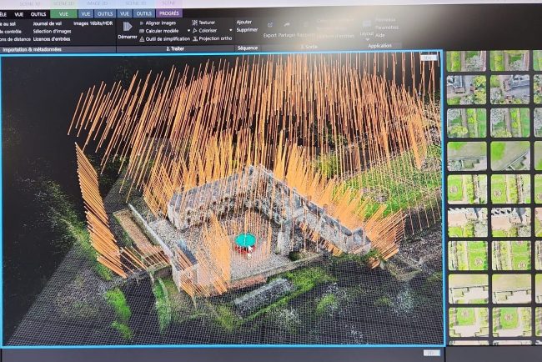Click Supprimer in the Séquence group
Viewport: 542px width, 362px height.
[x=247, y=30]
